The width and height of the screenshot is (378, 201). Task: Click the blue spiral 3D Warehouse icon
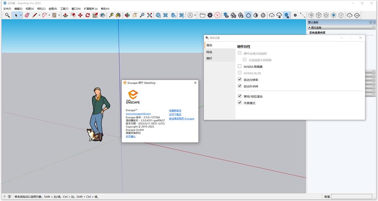click(x=158, y=15)
